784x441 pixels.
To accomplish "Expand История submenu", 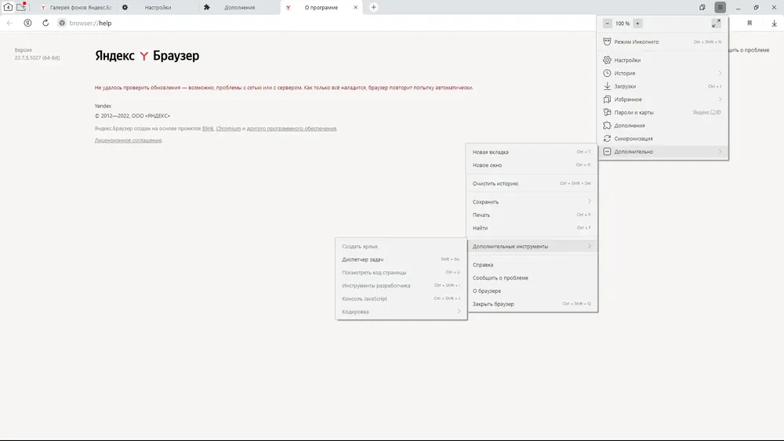I will [662, 73].
